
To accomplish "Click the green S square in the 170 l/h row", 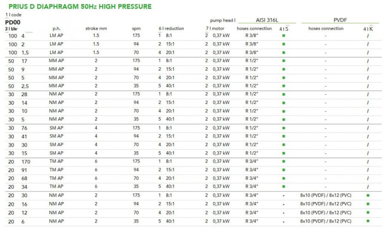I will click(284, 161).
